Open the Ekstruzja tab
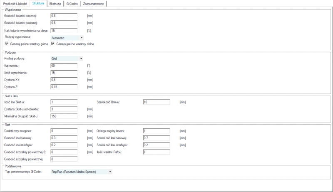Viewport: 333px width, 192px height. click(x=55, y=3)
